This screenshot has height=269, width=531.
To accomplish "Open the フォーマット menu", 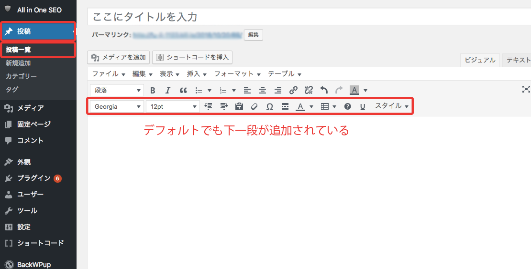I will 237,74.
